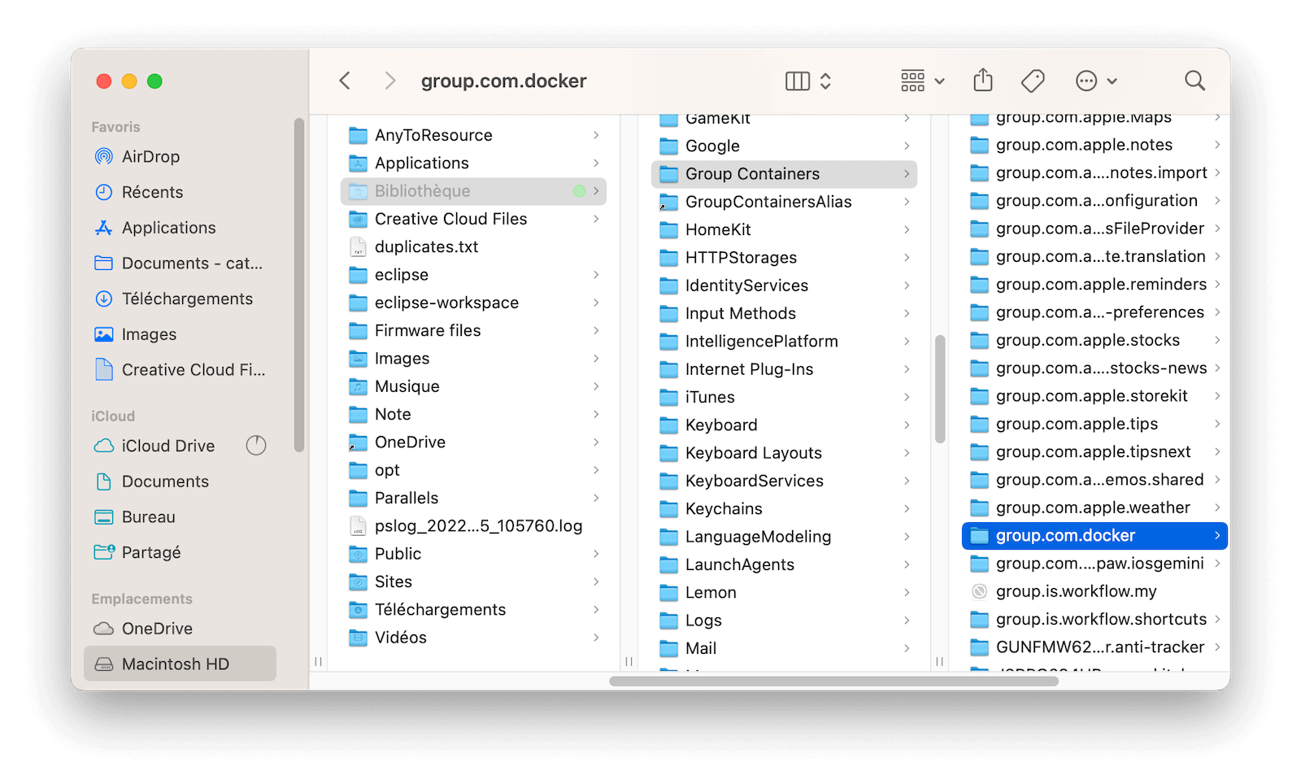Select the Musique folder
The height and width of the screenshot is (784, 1301).
[x=473, y=386]
